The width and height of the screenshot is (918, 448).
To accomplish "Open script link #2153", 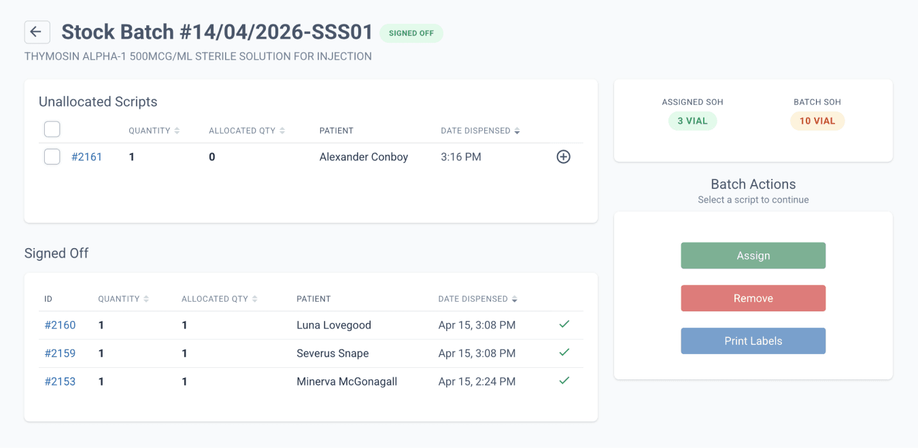I will 60,381.
